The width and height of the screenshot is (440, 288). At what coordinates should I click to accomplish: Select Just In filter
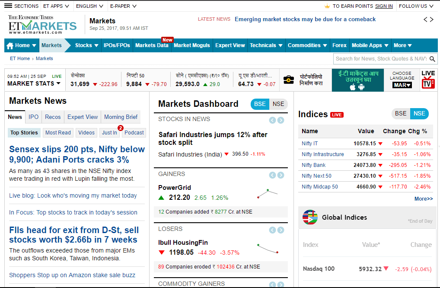point(109,132)
